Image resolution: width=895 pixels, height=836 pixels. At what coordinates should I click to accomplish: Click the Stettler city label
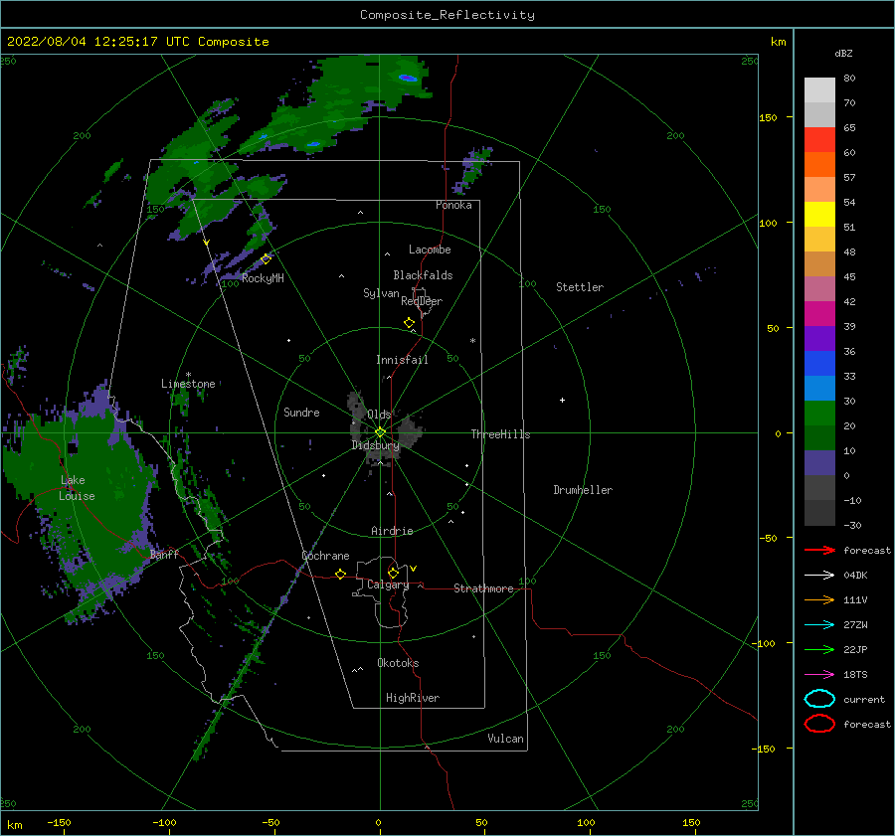(580, 287)
